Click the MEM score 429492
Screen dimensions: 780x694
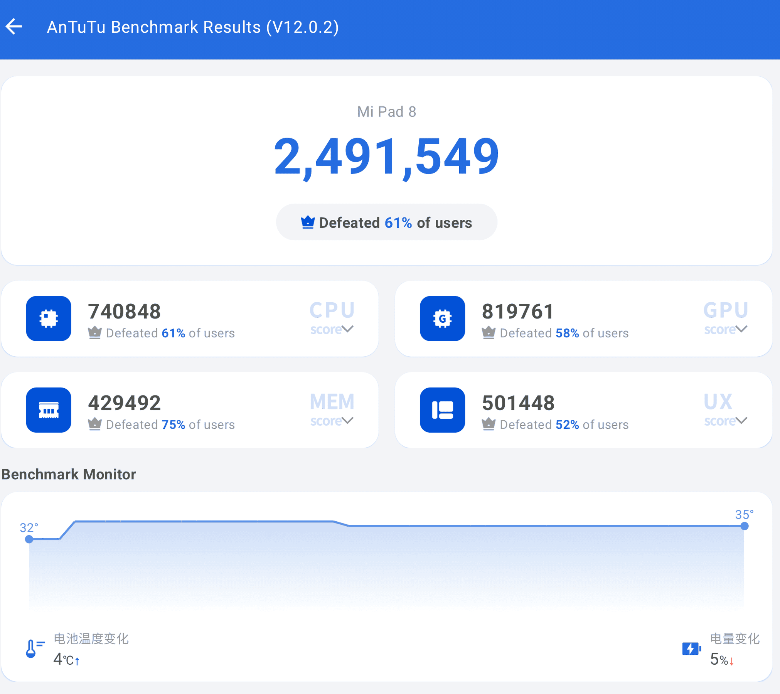(124, 403)
